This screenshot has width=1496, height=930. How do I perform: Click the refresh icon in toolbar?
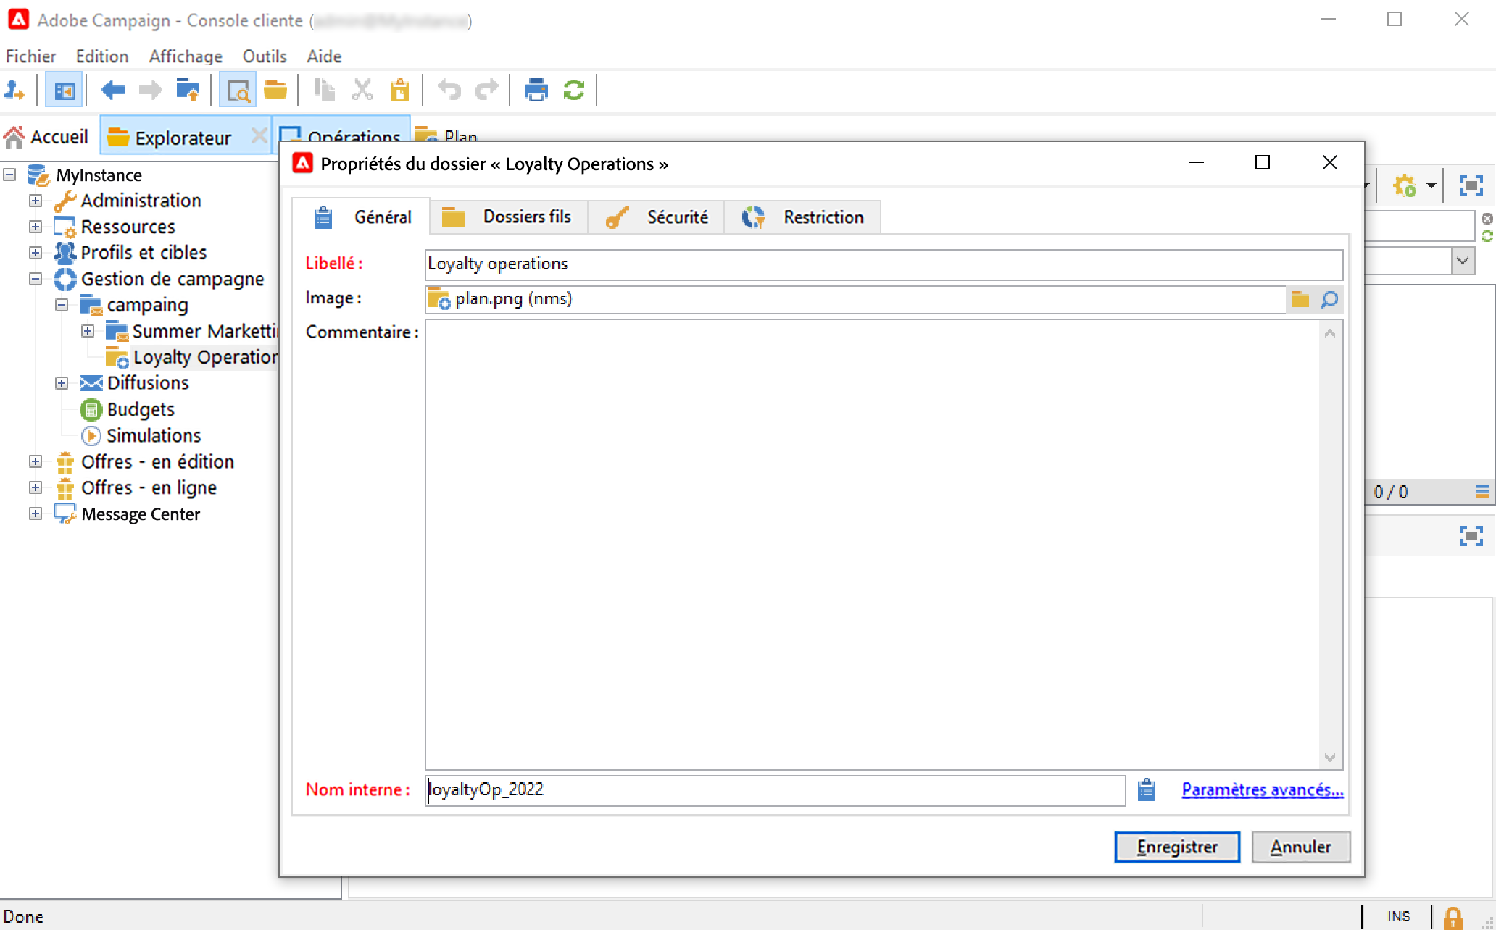click(x=573, y=91)
